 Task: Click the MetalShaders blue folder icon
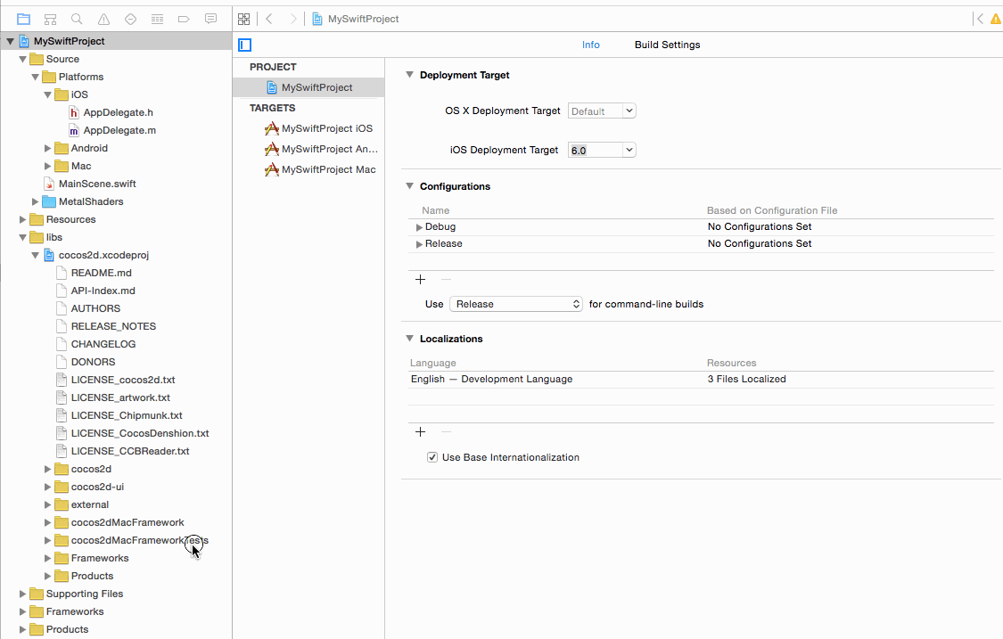[49, 202]
